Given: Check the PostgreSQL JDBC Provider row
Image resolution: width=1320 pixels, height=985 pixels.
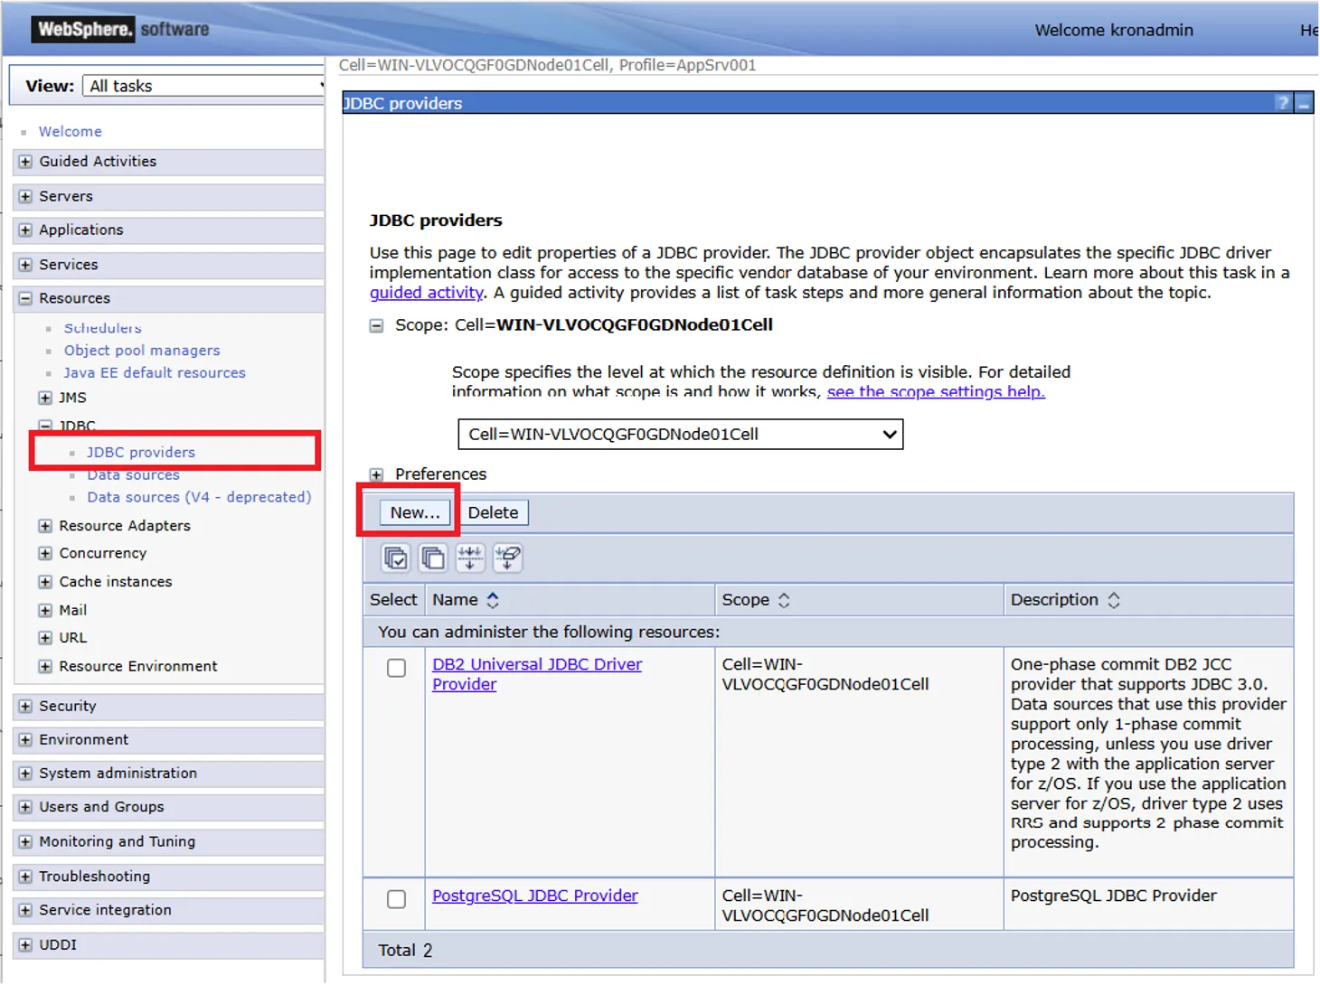Looking at the screenshot, I should click(x=396, y=899).
